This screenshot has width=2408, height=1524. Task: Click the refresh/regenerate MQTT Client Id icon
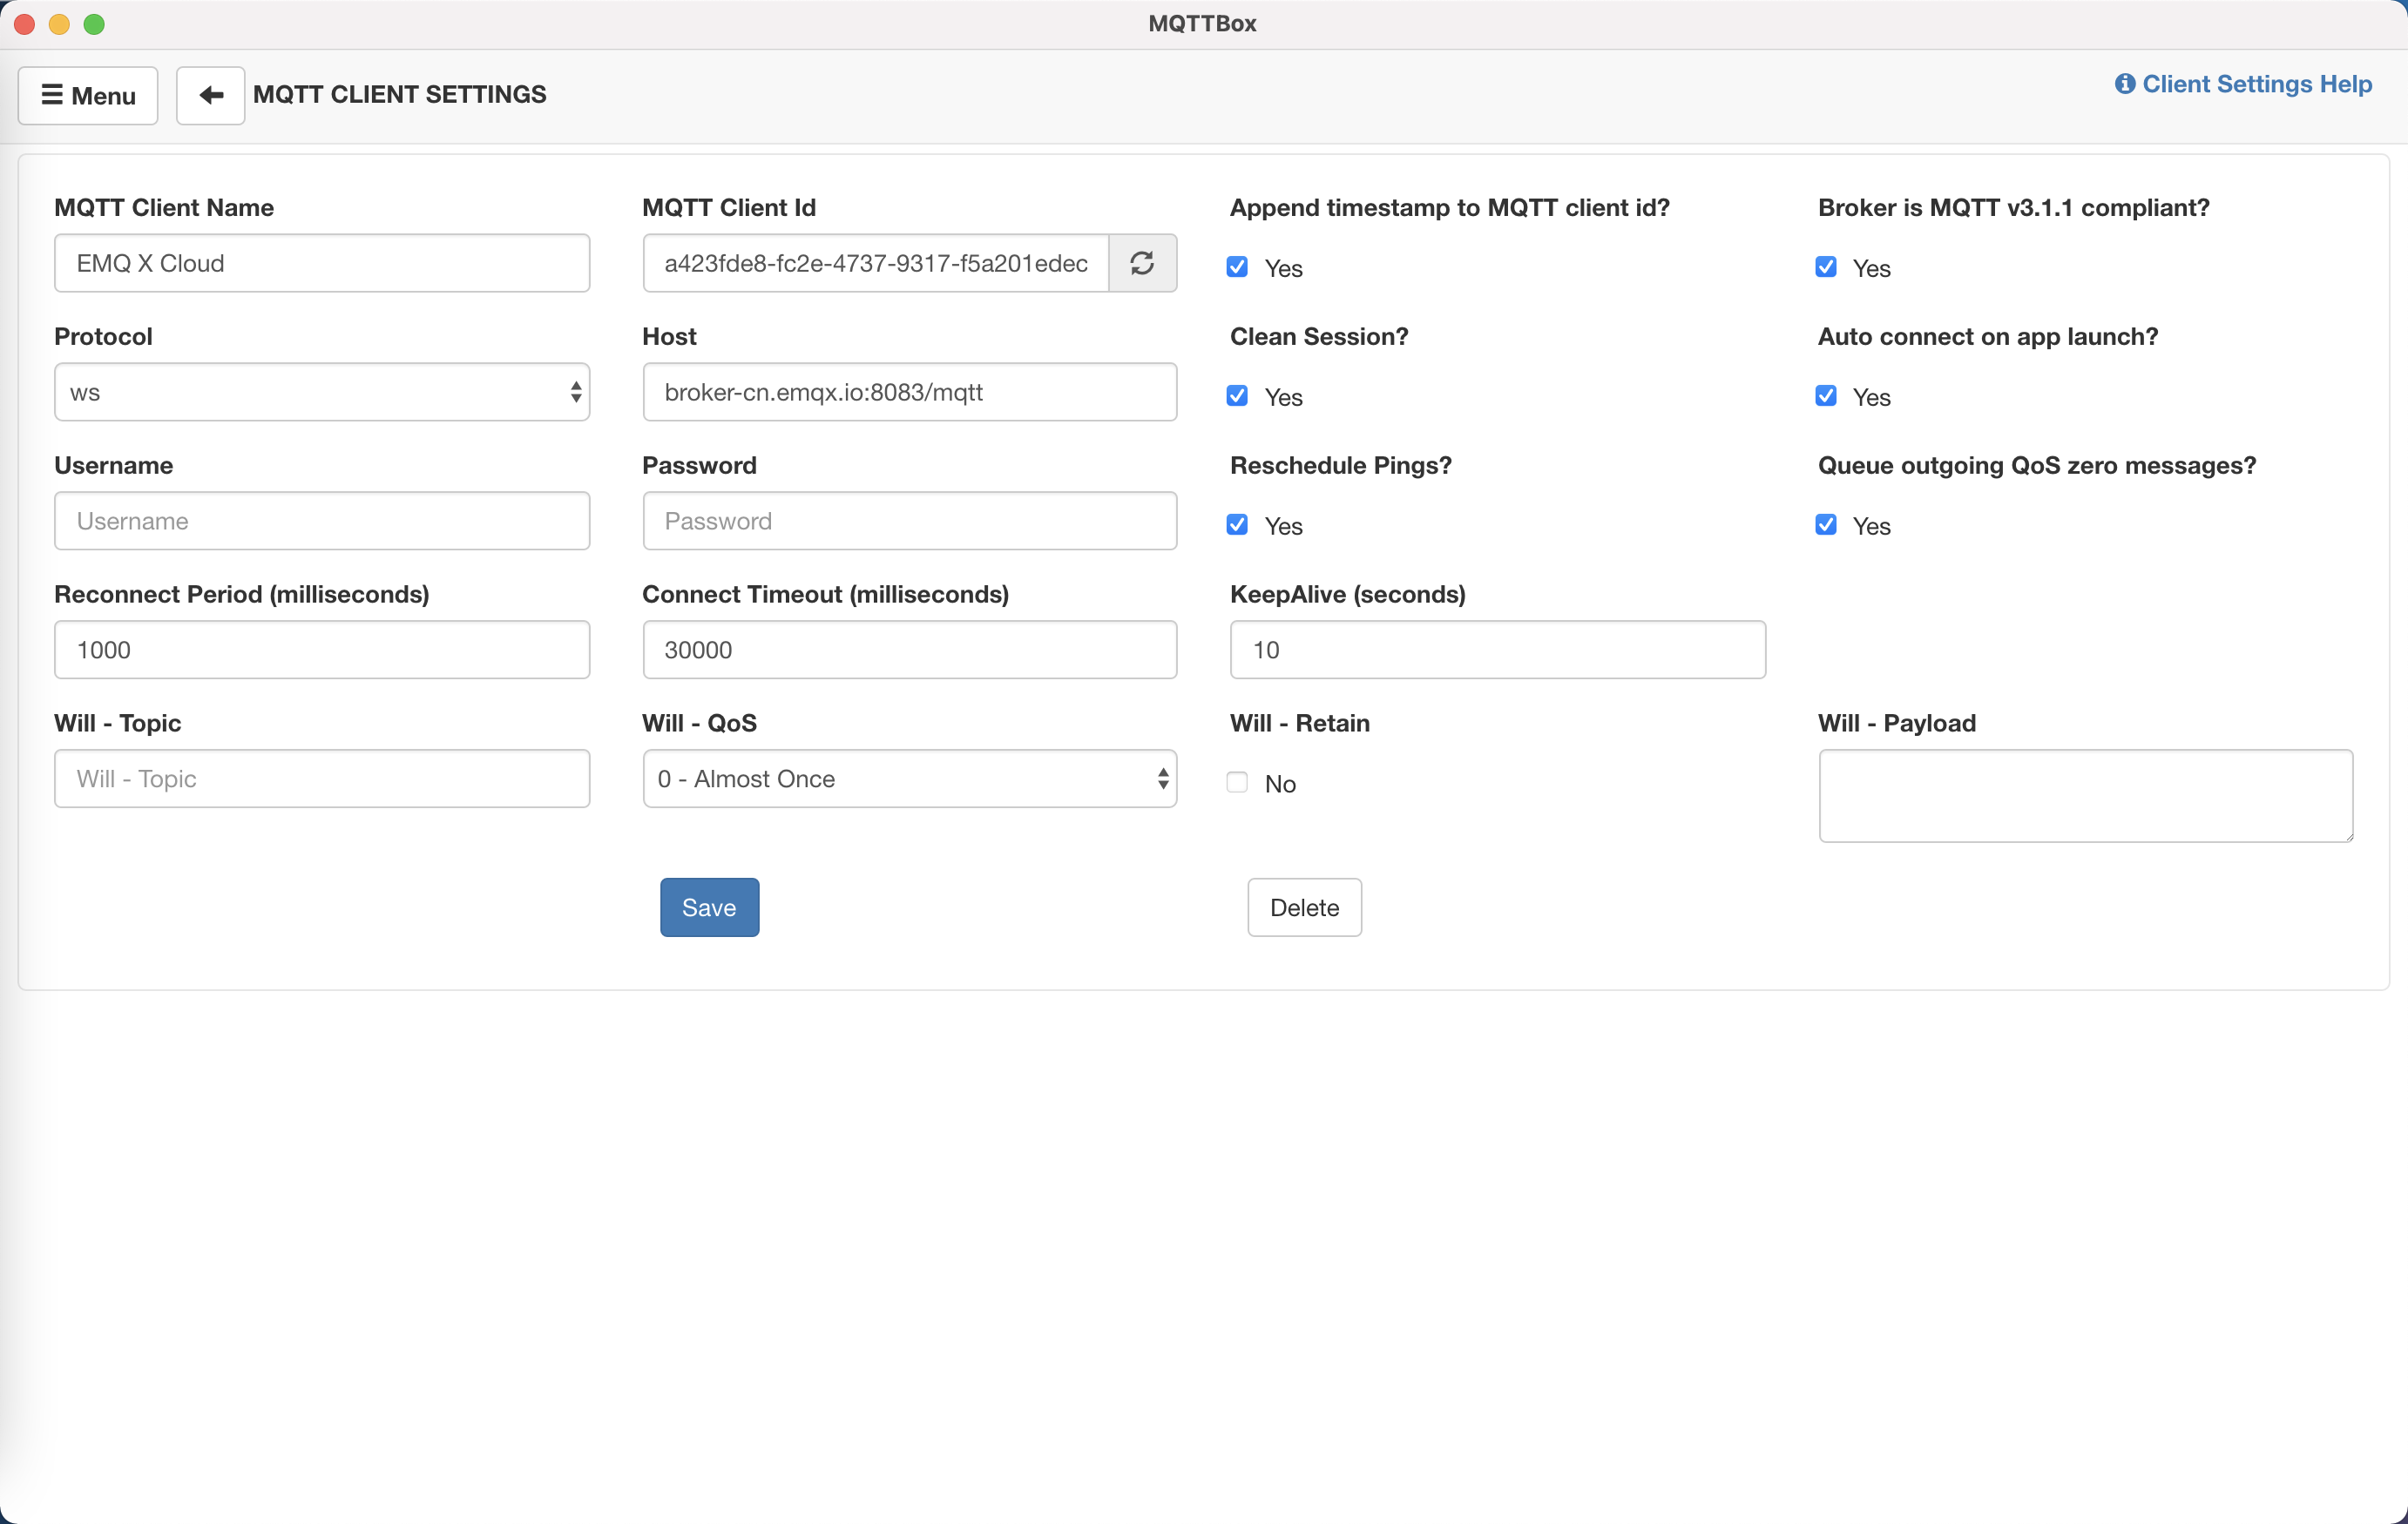(x=1142, y=263)
